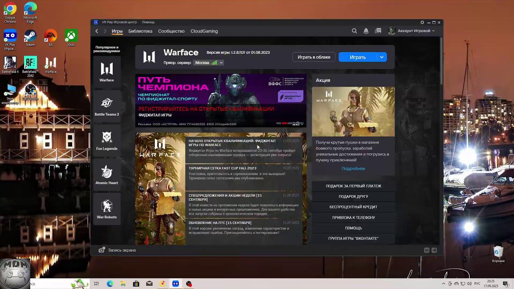Open Google Chrome desktop shortcut
Image resolution: width=514 pixels, height=289 pixels.
coord(10,13)
